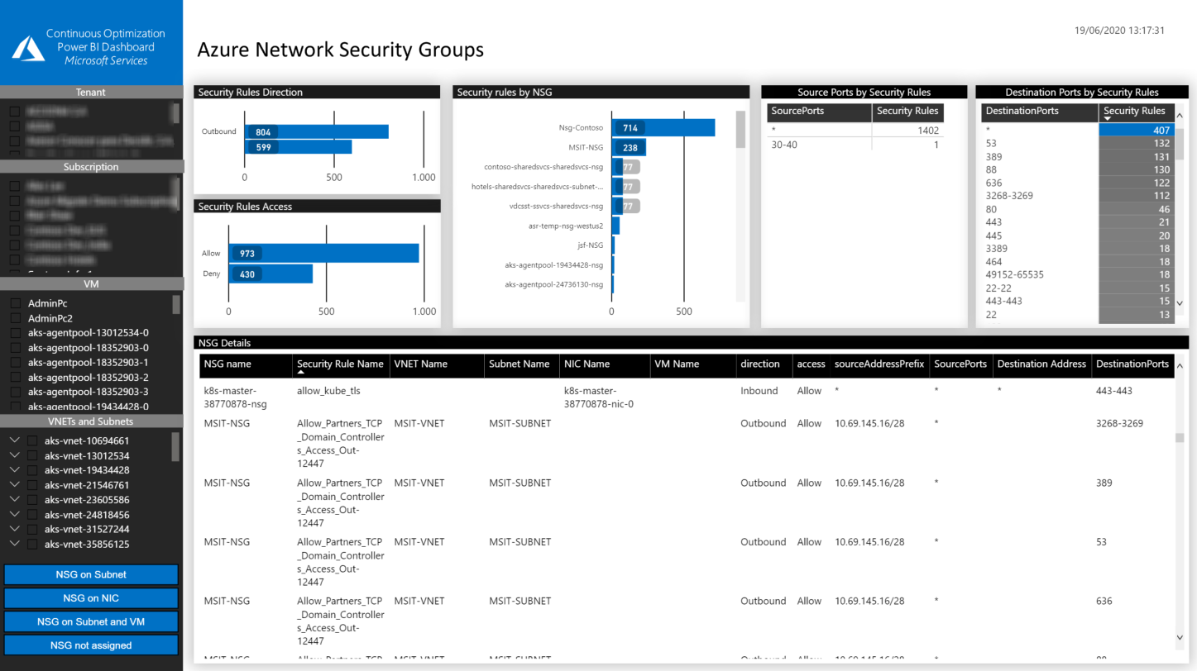
Task: Click the 30-40 source ports row
Action: 855,145
